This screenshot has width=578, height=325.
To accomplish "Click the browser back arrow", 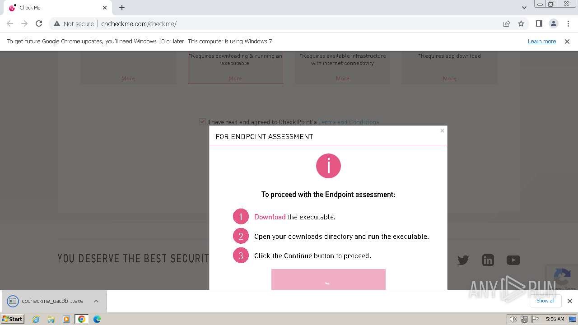I will (x=10, y=23).
